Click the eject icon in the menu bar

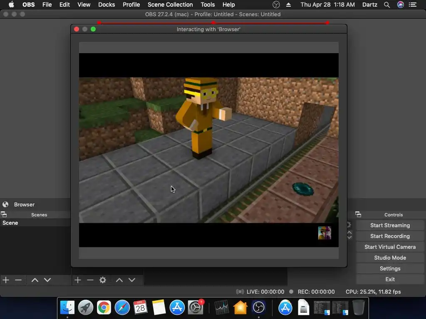click(289, 5)
